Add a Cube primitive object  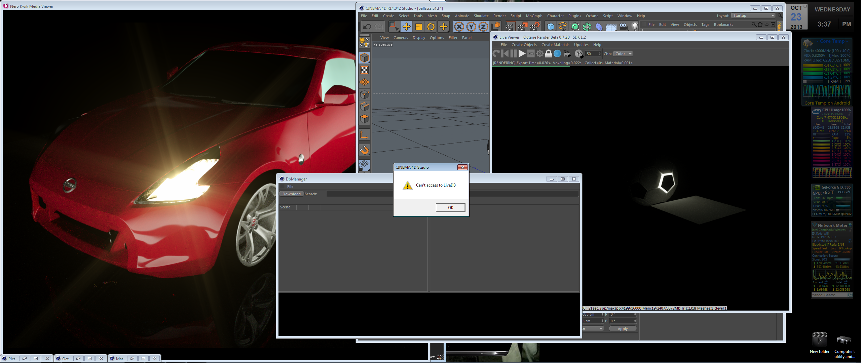point(551,27)
